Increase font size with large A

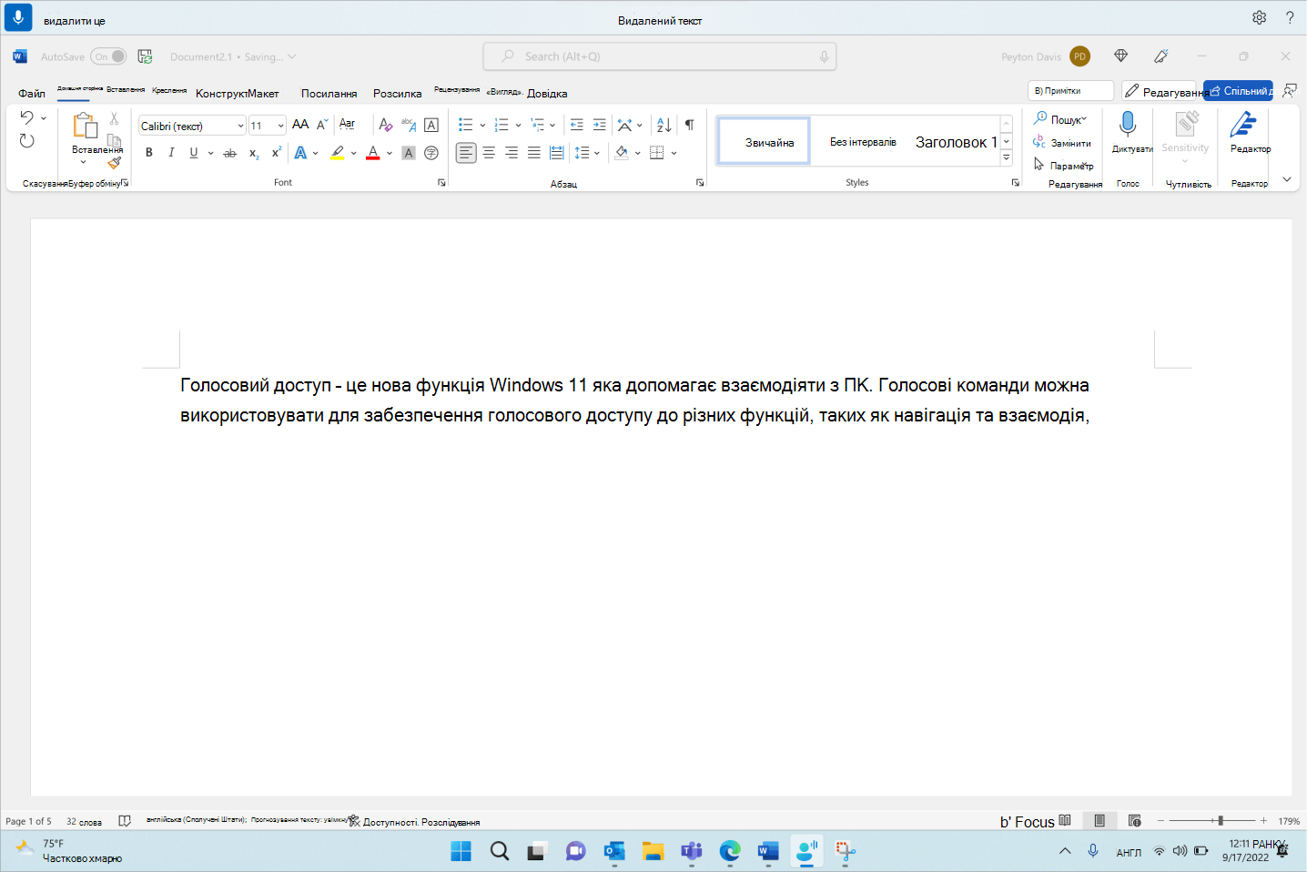click(x=300, y=125)
